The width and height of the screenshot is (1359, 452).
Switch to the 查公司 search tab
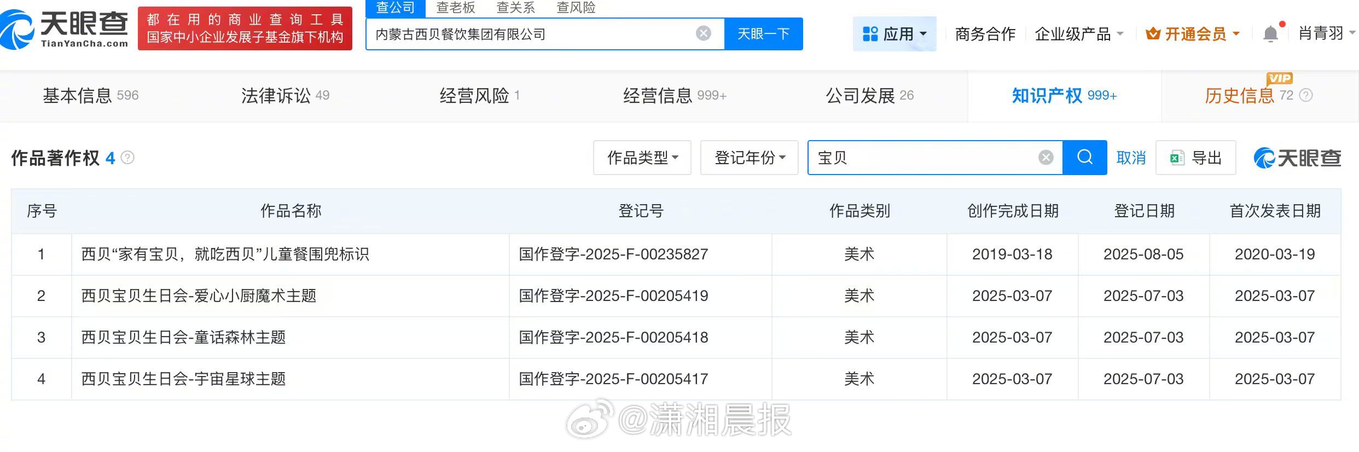(x=396, y=8)
